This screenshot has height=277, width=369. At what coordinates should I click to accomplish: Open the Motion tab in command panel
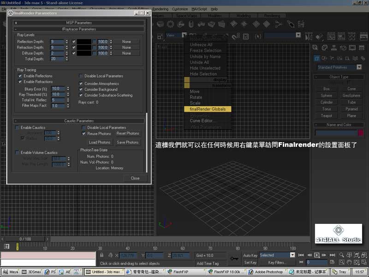[343, 48]
